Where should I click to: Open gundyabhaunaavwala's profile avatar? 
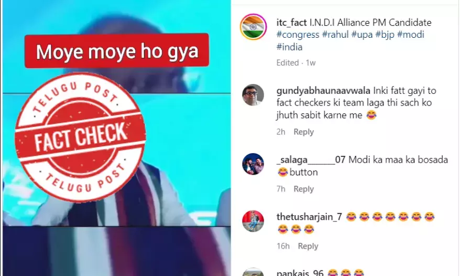pyautogui.click(x=253, y=94)
